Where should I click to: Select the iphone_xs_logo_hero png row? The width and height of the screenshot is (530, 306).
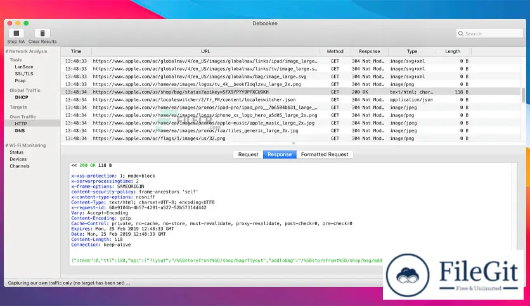click(291, 115)
